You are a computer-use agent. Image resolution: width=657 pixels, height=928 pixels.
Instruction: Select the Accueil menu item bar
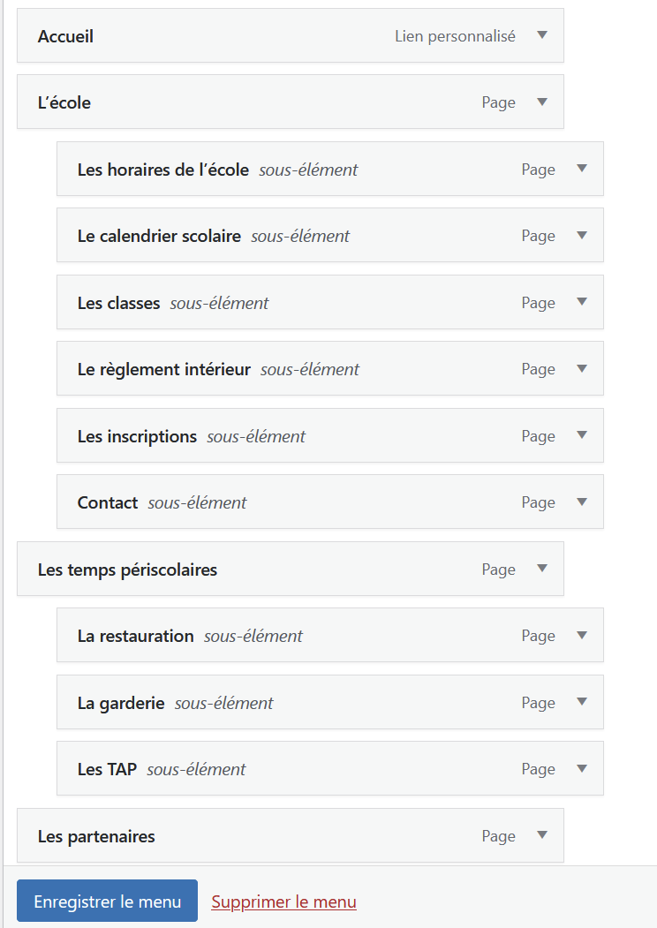tap(290, 35)
